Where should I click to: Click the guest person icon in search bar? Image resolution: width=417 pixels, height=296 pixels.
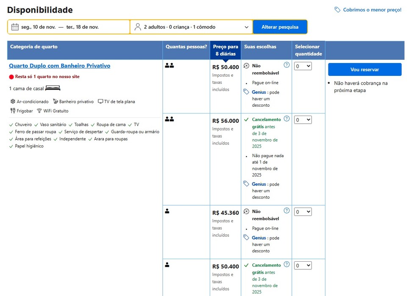click(137, 27)
